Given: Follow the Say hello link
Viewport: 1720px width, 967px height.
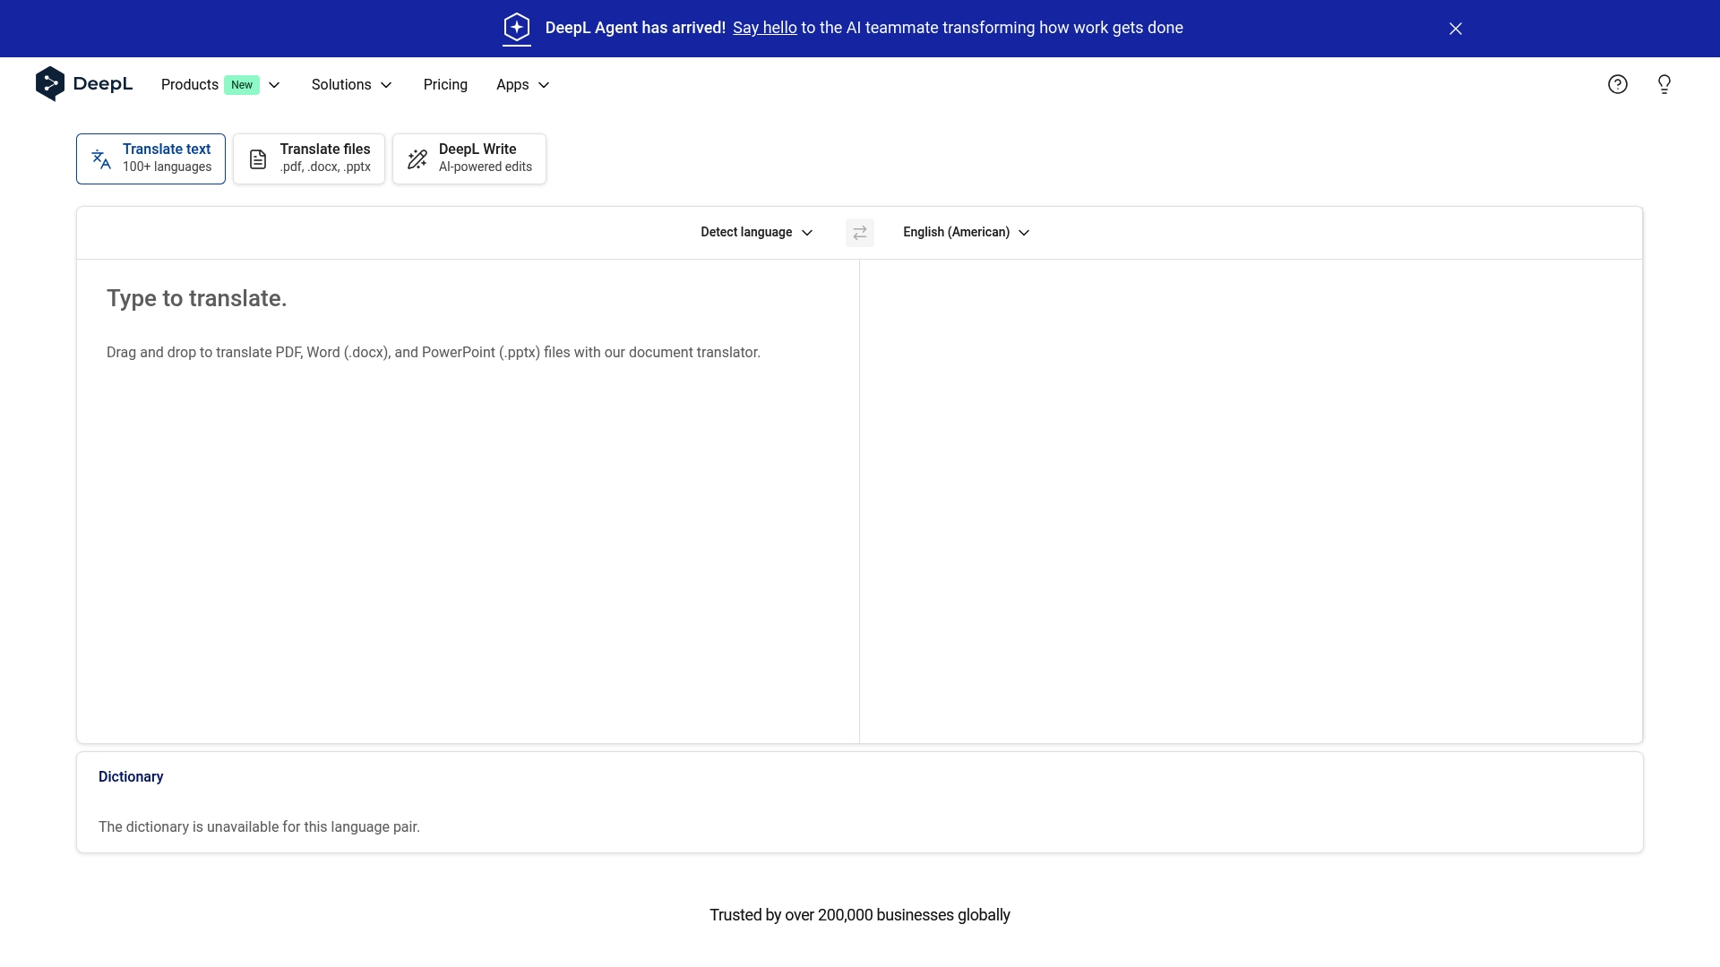Looking at the screenshot, I should (763, 28).
